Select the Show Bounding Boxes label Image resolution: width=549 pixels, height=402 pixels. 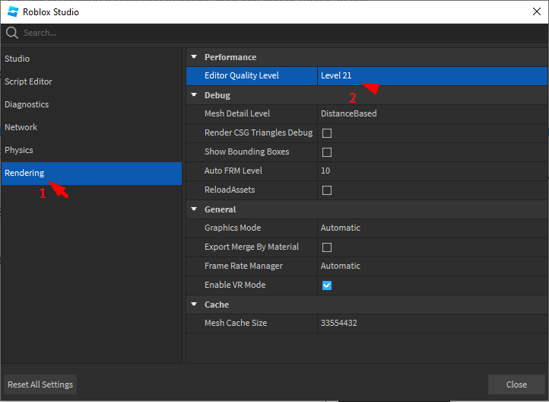tap(247, 152)
